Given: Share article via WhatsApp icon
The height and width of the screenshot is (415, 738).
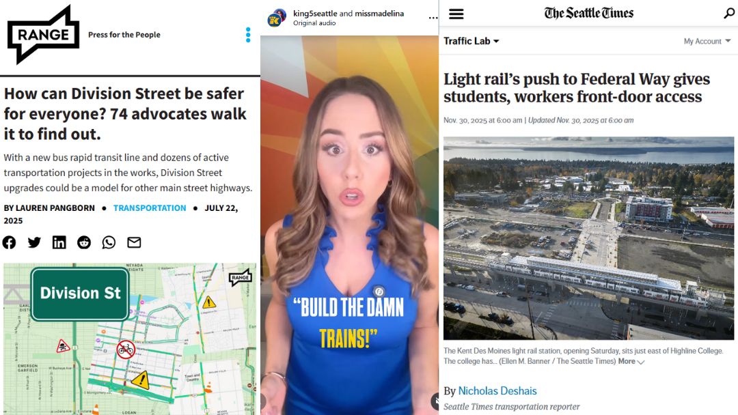Looking at the screenshot, I should (109, 242).
